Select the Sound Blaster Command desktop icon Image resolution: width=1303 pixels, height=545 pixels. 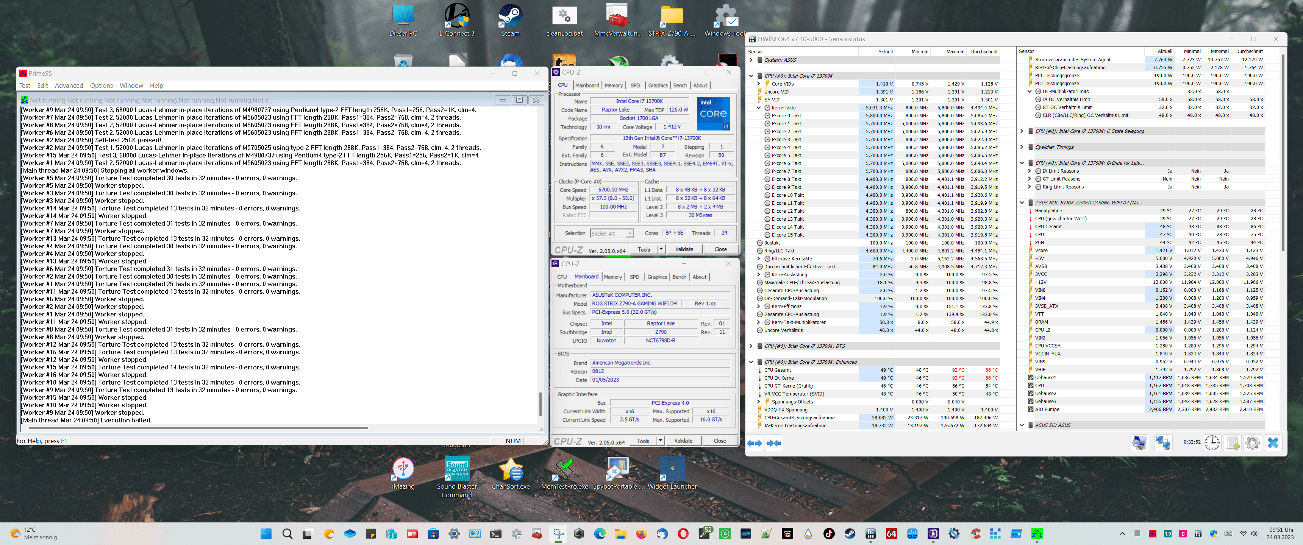[457, 477]
